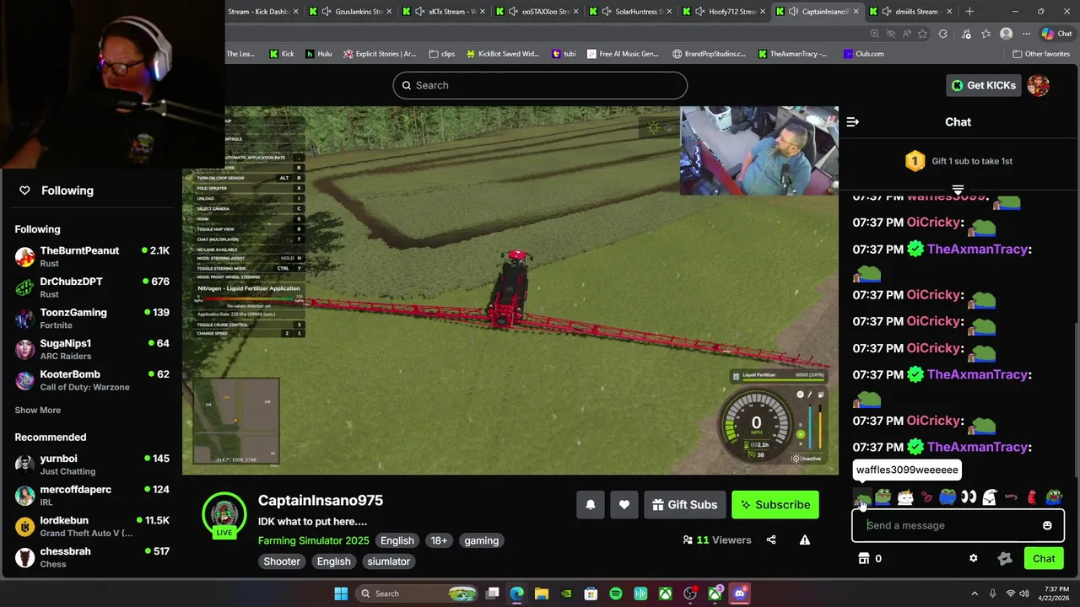
Task: Click the 11 Viewers count
Action: (716, 540)
